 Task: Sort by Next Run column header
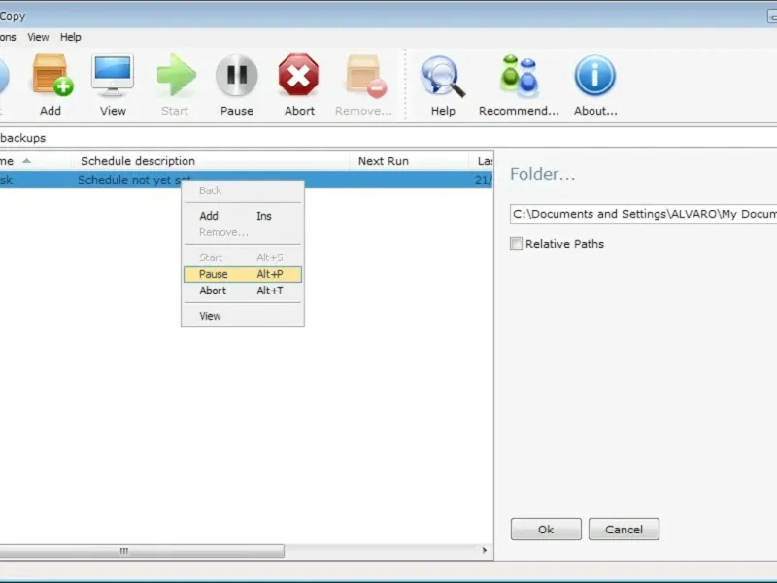[408, 161]
